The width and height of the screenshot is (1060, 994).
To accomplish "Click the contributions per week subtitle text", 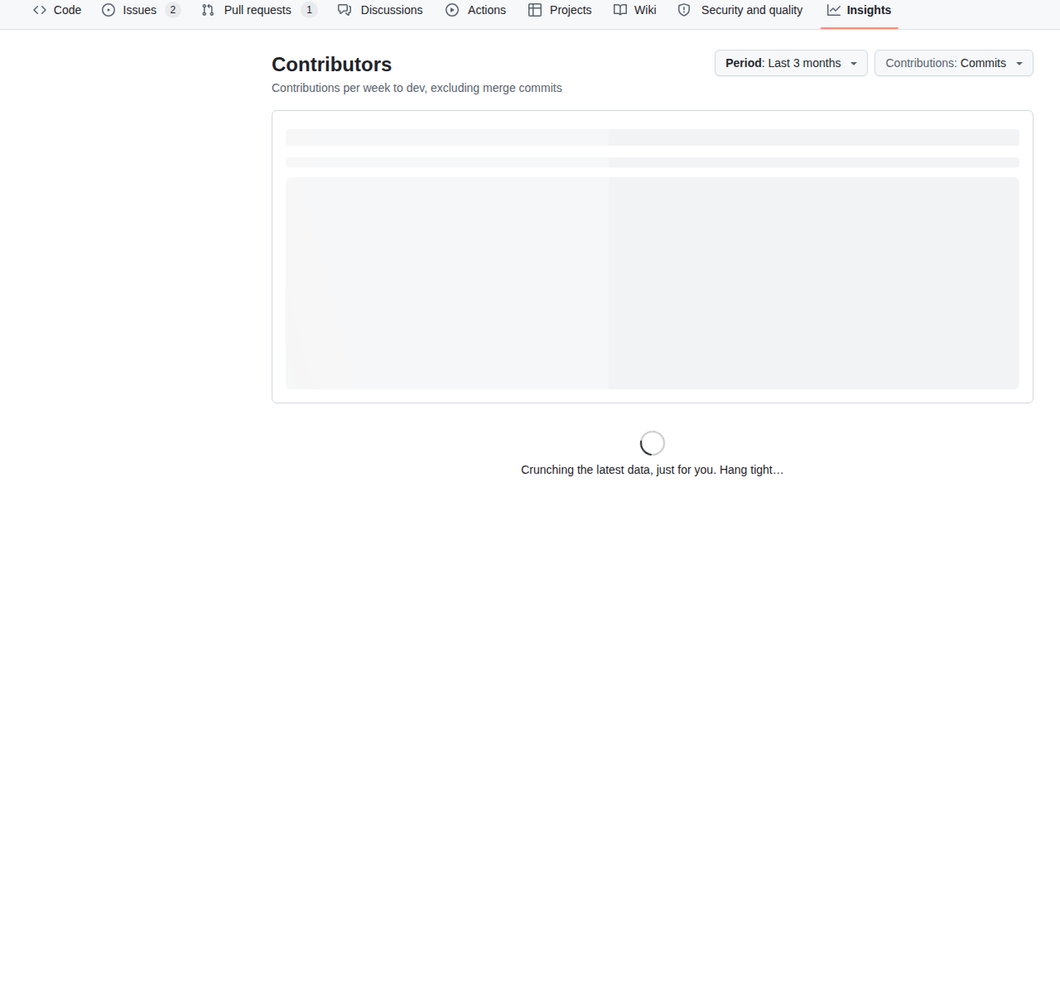I will pyautogui.click(x=417, y=88).
